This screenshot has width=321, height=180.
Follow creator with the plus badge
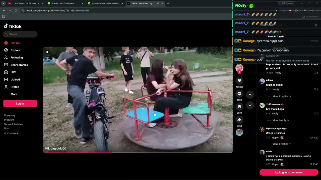(x=239, y=72)
